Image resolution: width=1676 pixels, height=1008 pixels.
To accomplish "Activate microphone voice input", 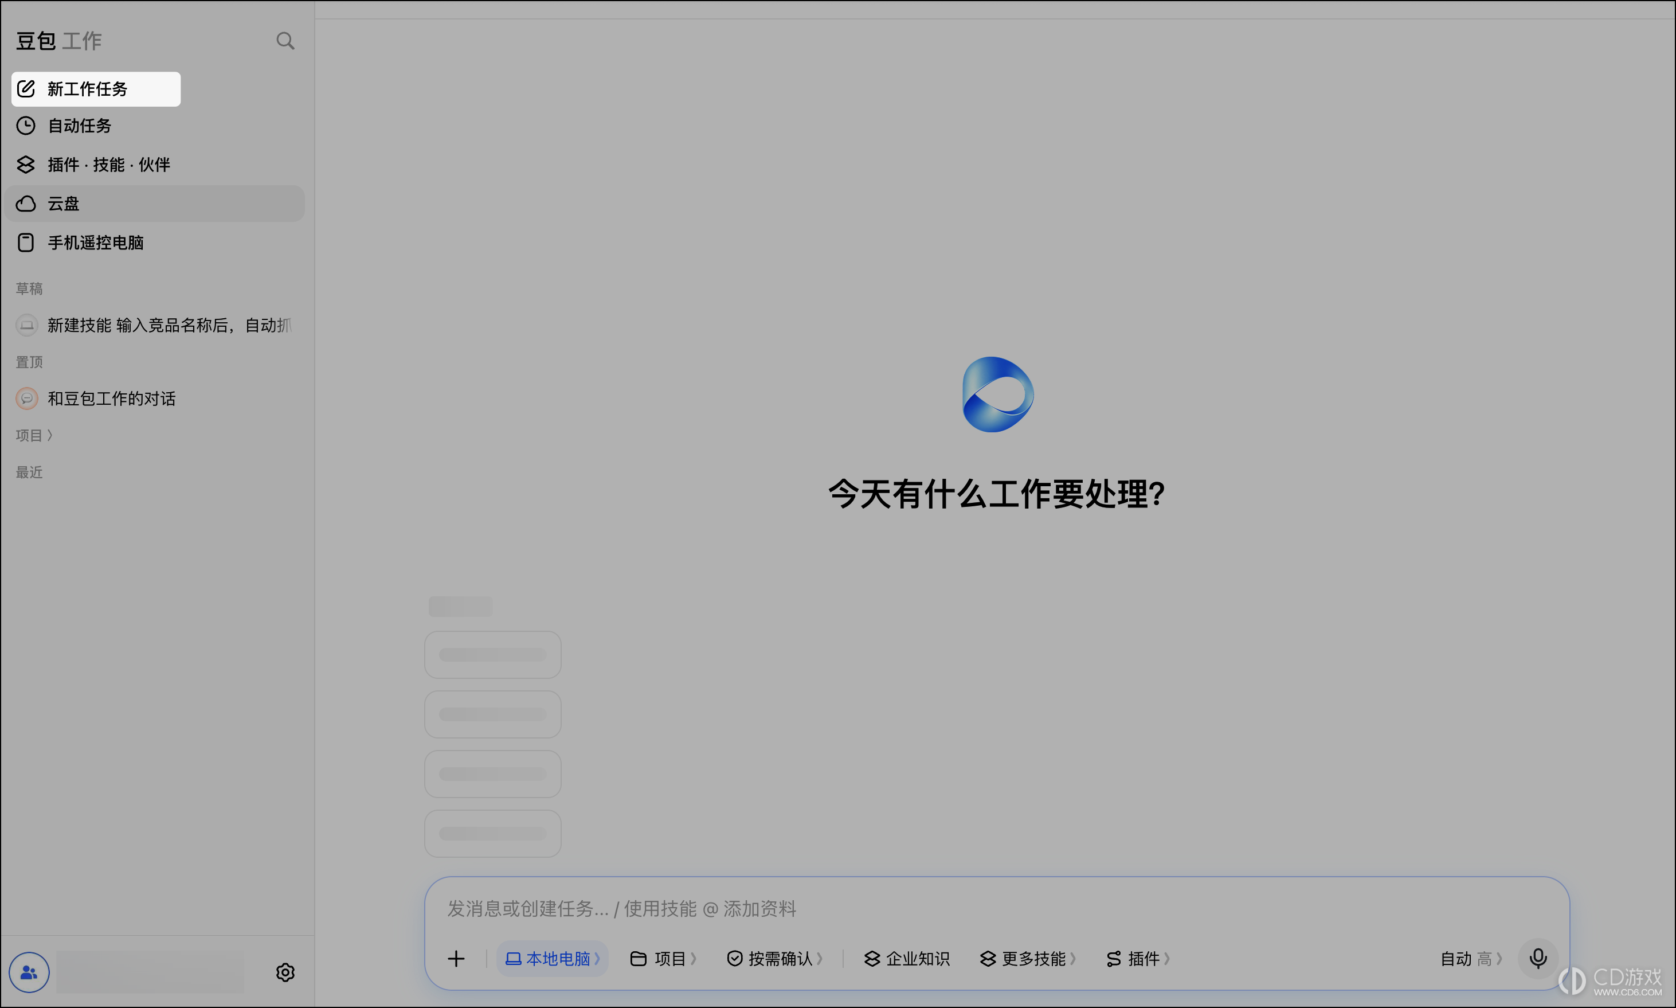I will click(1538, 959).
